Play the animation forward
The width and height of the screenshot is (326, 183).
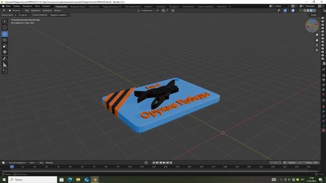pos(164,163)
